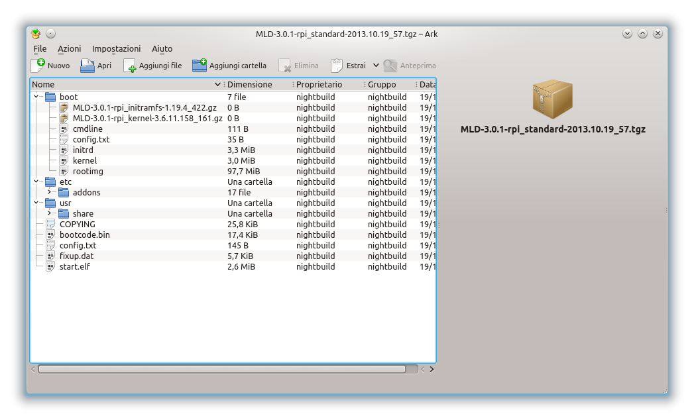Sort by the Gruppo column header
The image size is (694, 420).
(x=390, y=85)
